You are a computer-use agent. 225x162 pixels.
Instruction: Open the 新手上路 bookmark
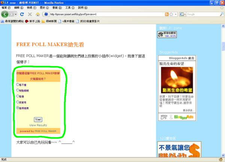[x=33, y=21]
